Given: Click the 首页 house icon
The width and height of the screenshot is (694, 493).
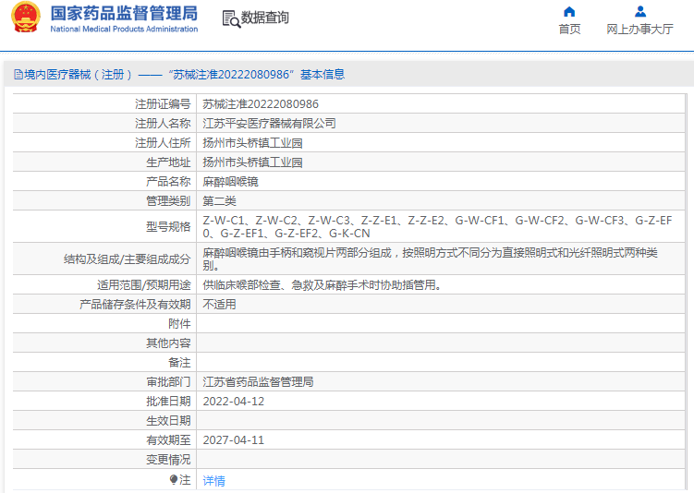Looking at the screenshot, I should pos(569,12).
